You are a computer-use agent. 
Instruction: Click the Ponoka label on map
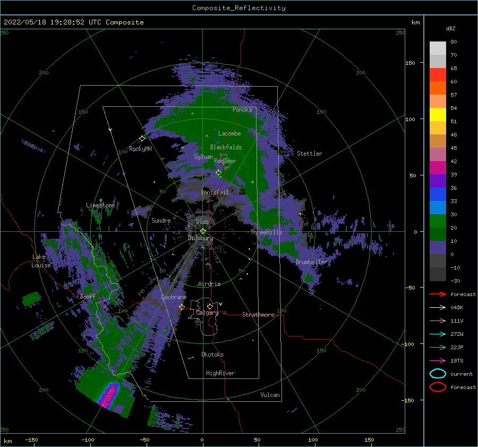242,109
